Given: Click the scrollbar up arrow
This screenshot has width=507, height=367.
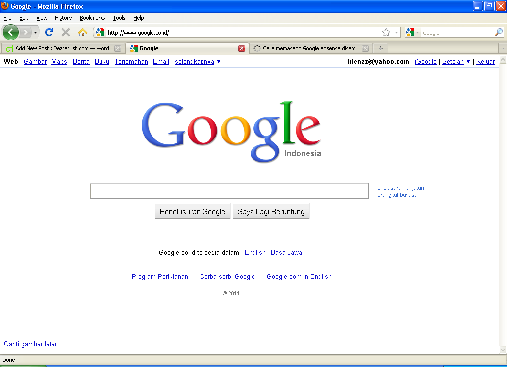Looking at the screenshot, I should tap(503, 59).
